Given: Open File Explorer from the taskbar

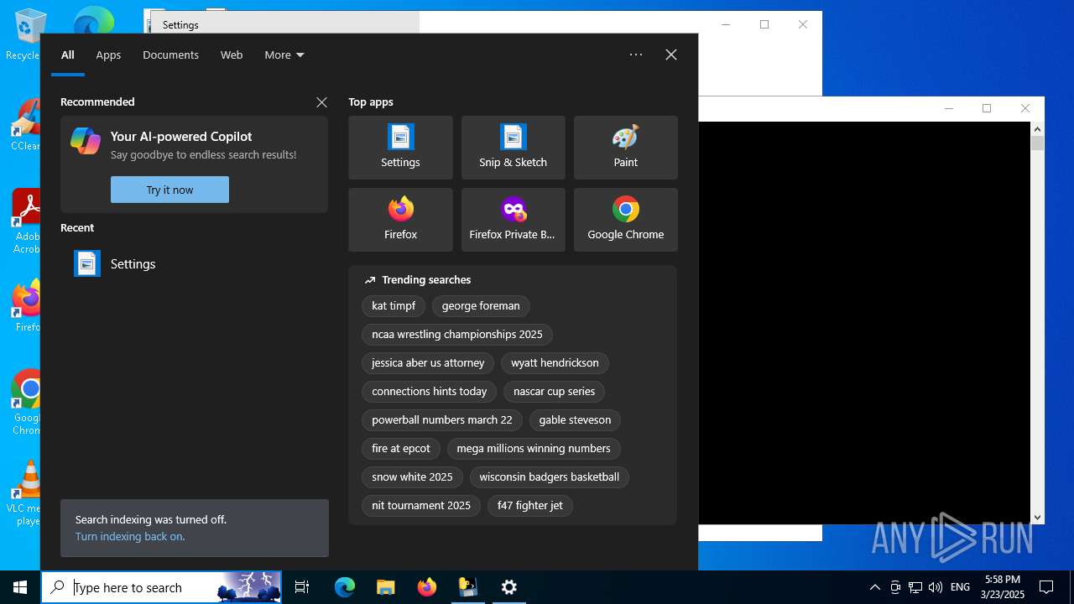Looking at the screenshot, I should tap(385, 587).
